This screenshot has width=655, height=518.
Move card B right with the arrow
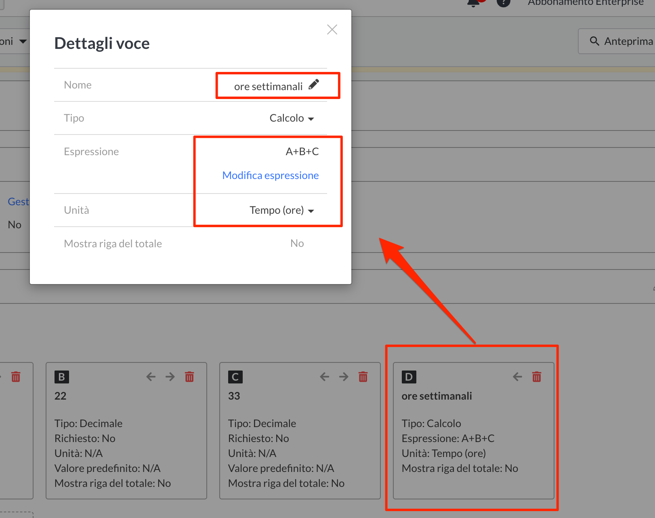pyautogui.click(x=170, y=377)
